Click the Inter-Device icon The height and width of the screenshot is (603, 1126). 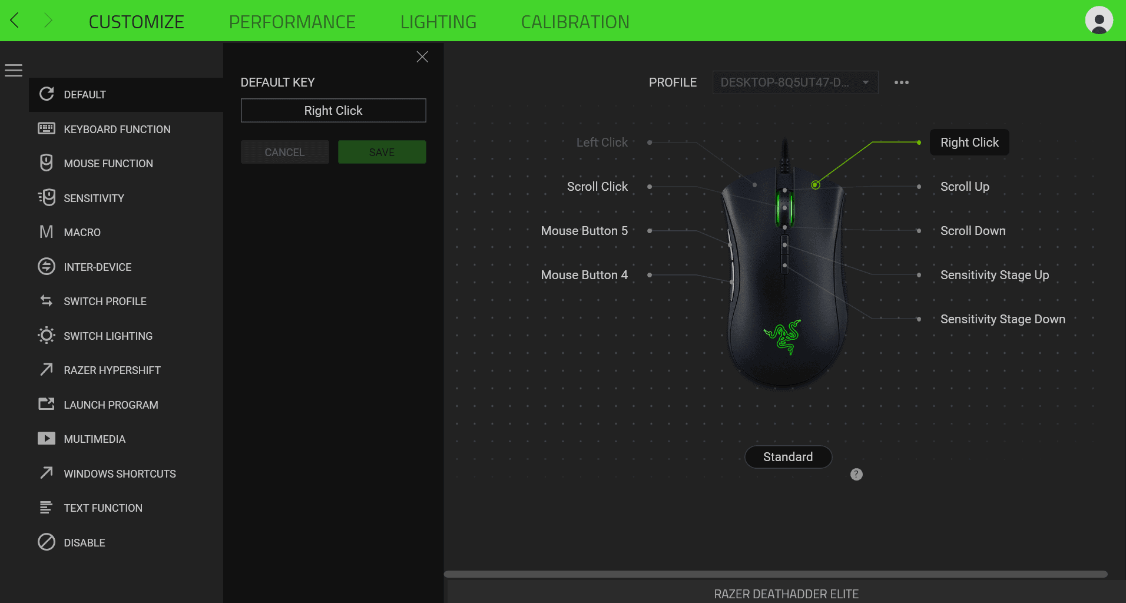click(x=47, y=266)
